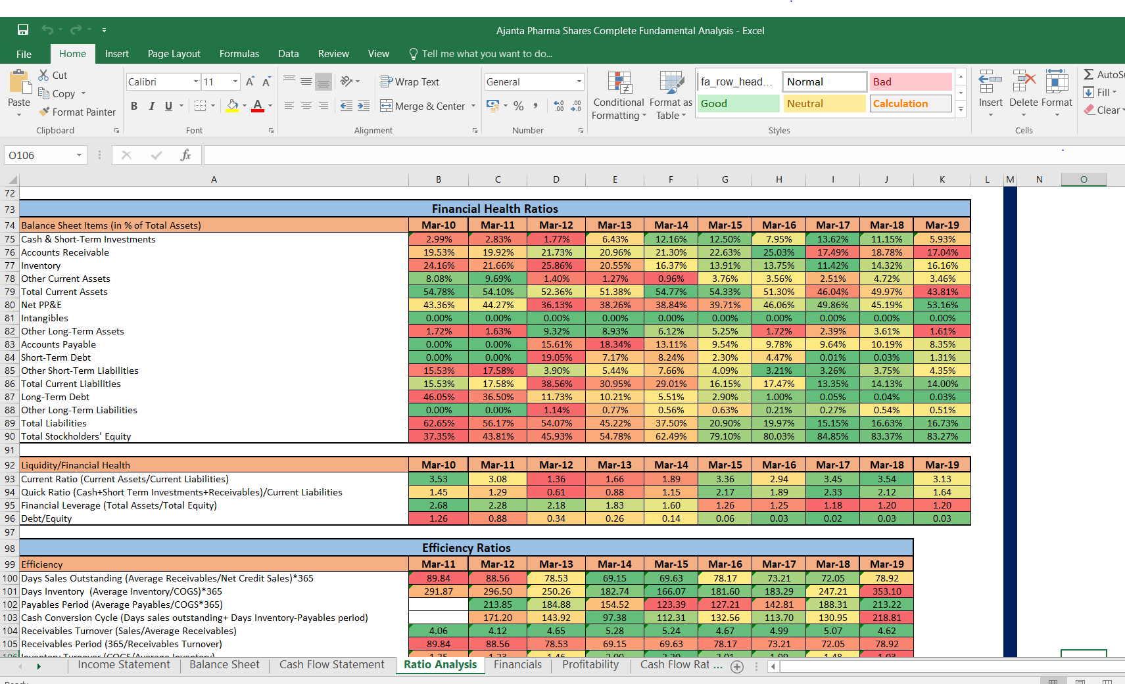The width and height of the screenshot is (1125, 684).
Task: Toggle Italic formatting
Action: pos(152,106)
